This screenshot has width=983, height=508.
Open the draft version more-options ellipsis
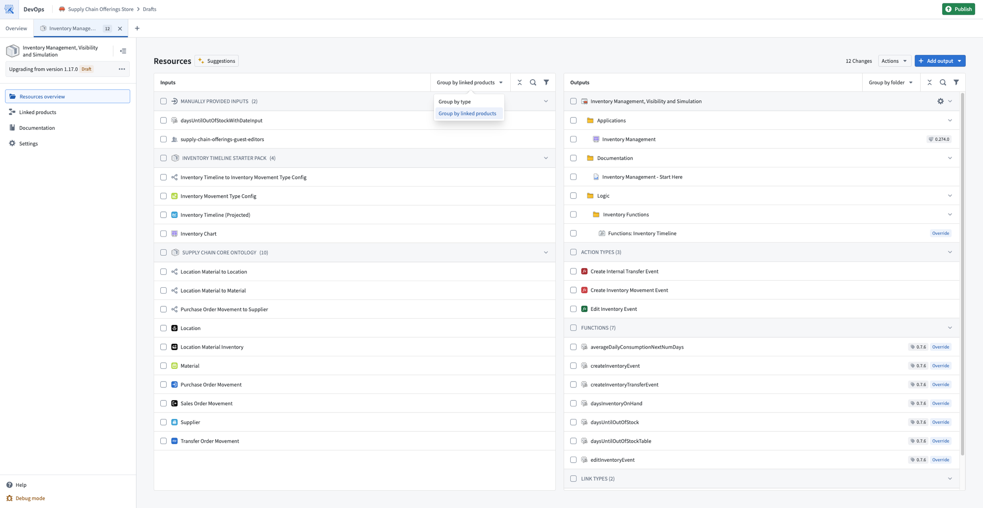click(x=122, y=69)
